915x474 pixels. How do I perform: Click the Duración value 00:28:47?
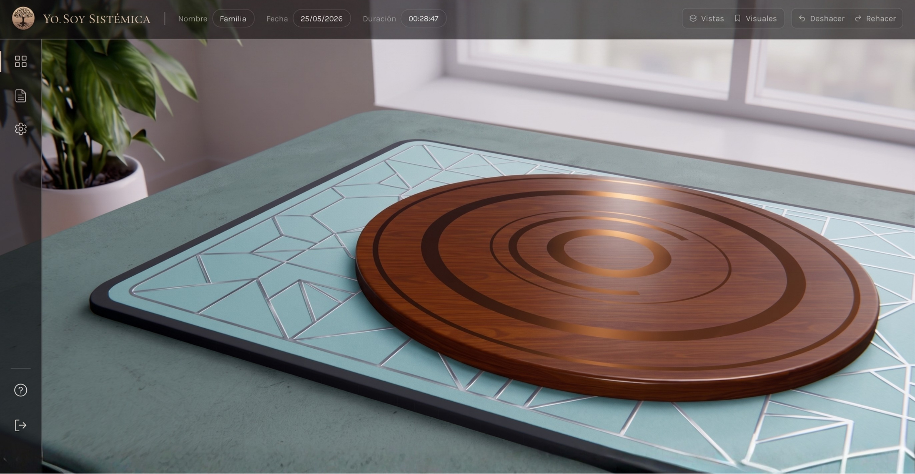pos(423,19)
